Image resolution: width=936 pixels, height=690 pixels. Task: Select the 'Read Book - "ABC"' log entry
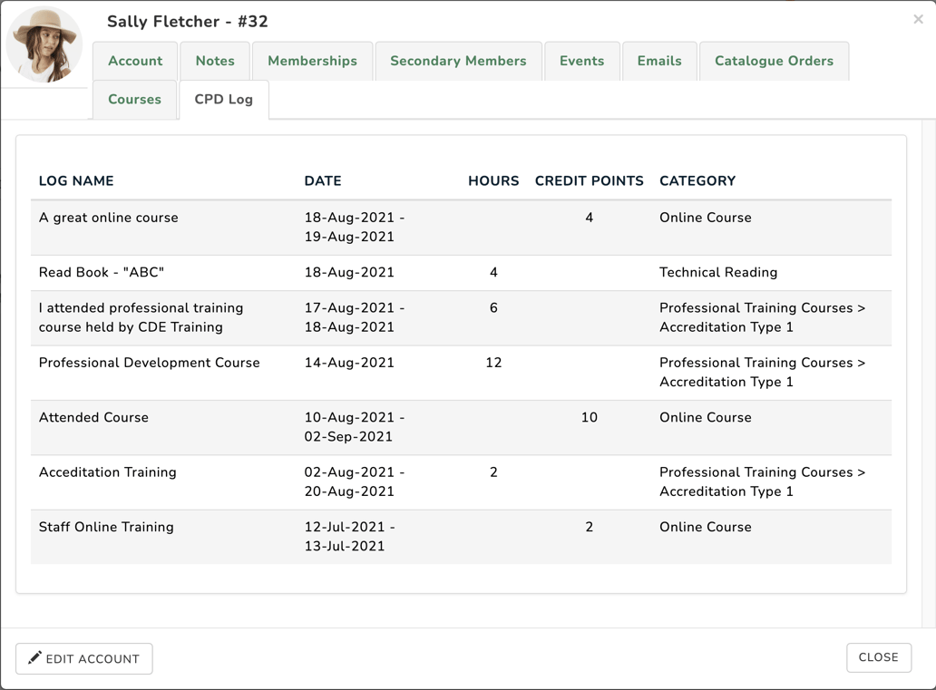click(102, 272)
